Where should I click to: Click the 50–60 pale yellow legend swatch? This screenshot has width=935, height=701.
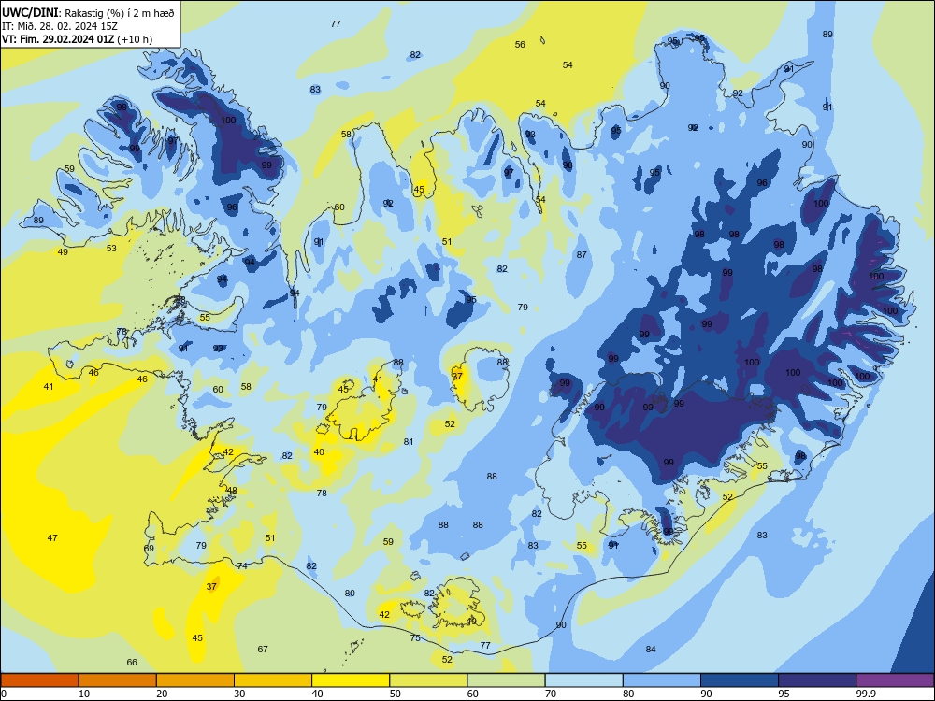428,680
